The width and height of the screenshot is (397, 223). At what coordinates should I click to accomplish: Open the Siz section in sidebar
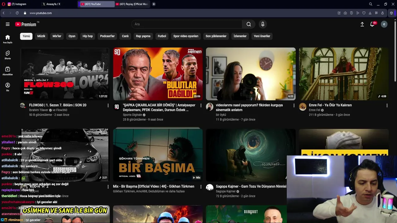7,87
